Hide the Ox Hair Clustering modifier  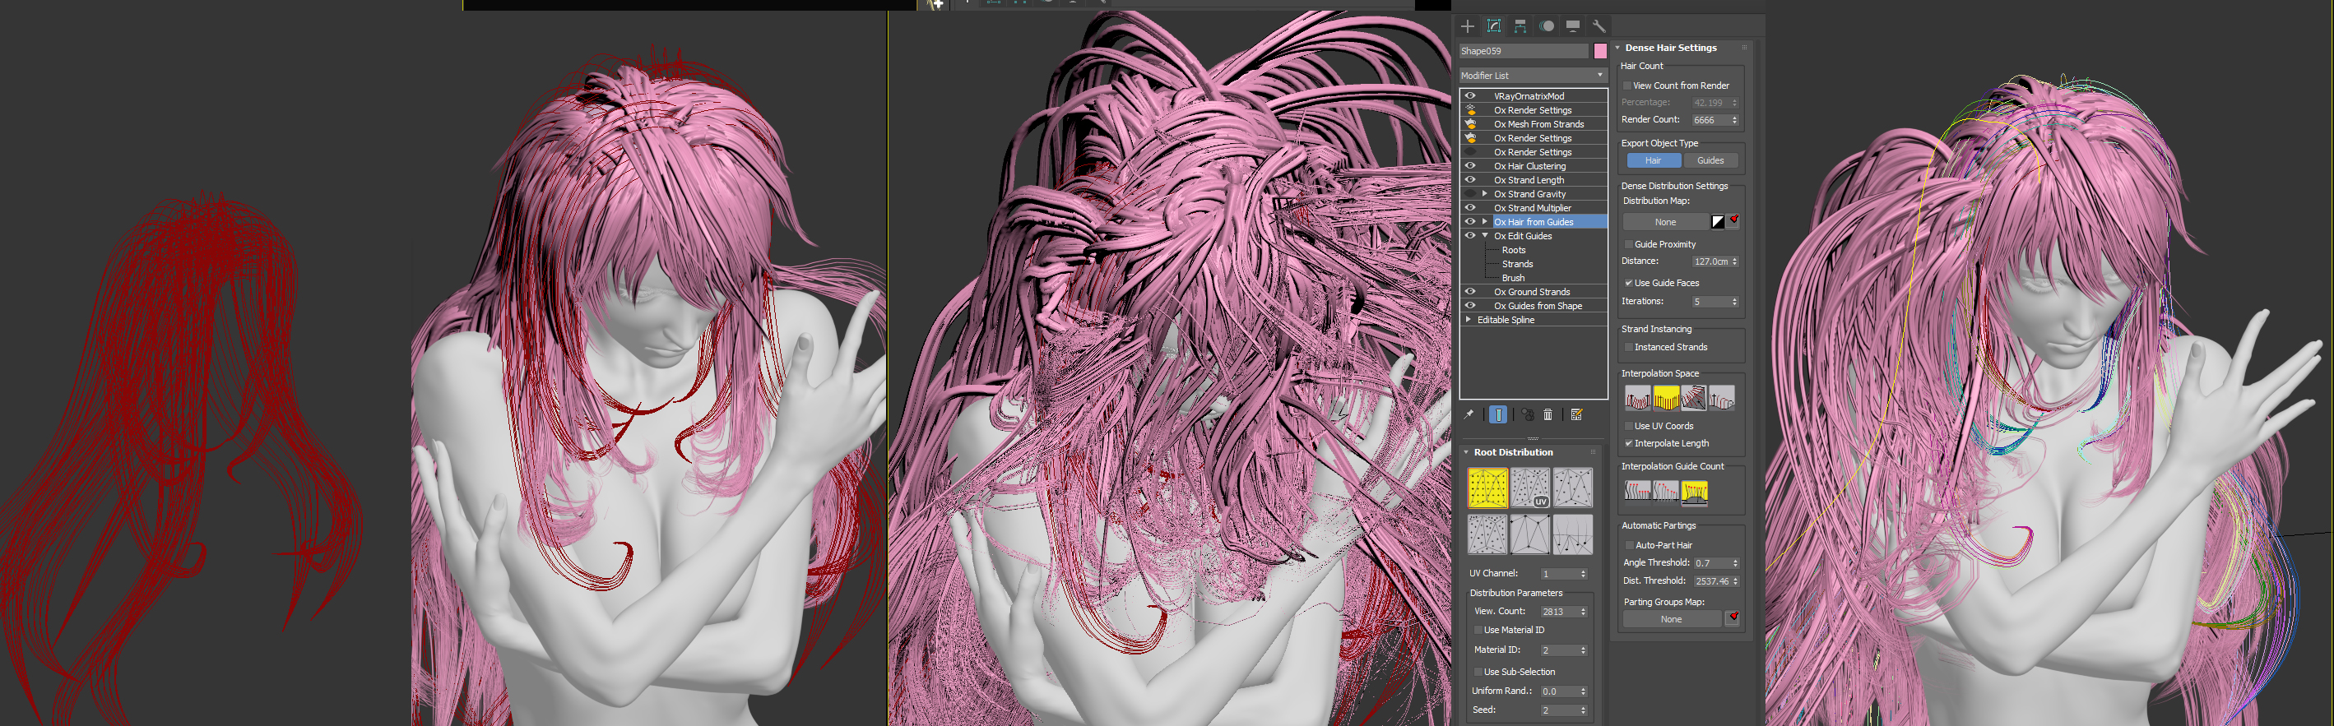point(1470,167)
